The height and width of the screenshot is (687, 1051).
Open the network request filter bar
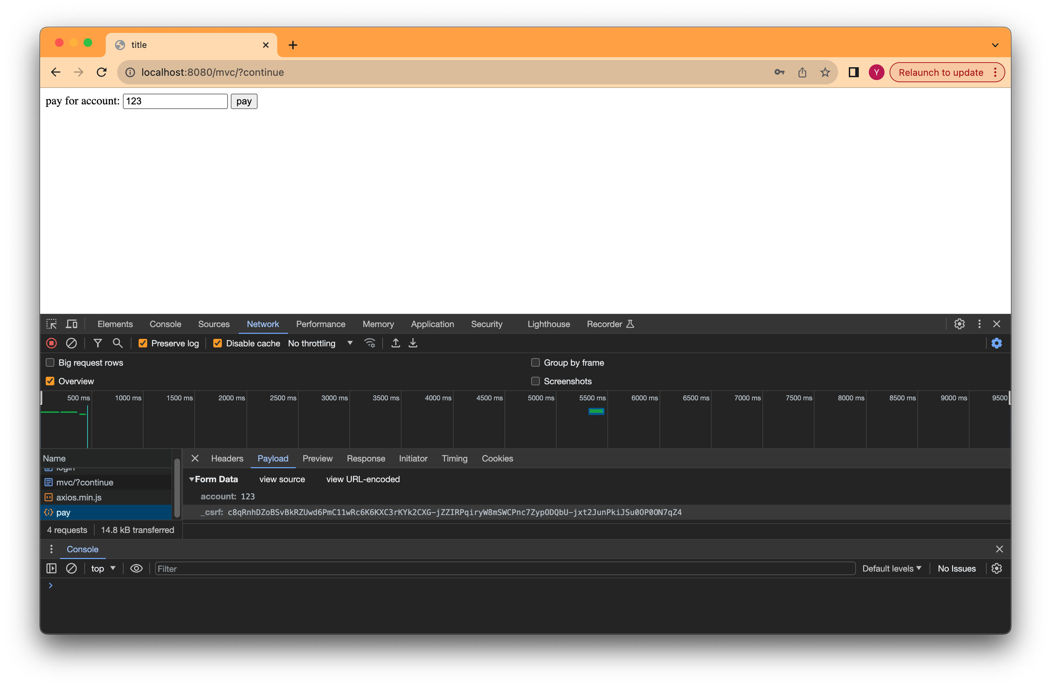click(98, 343)
